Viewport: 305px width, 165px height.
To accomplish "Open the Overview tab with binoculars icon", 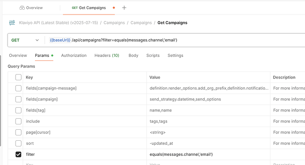I will click(x=31, y=8).
